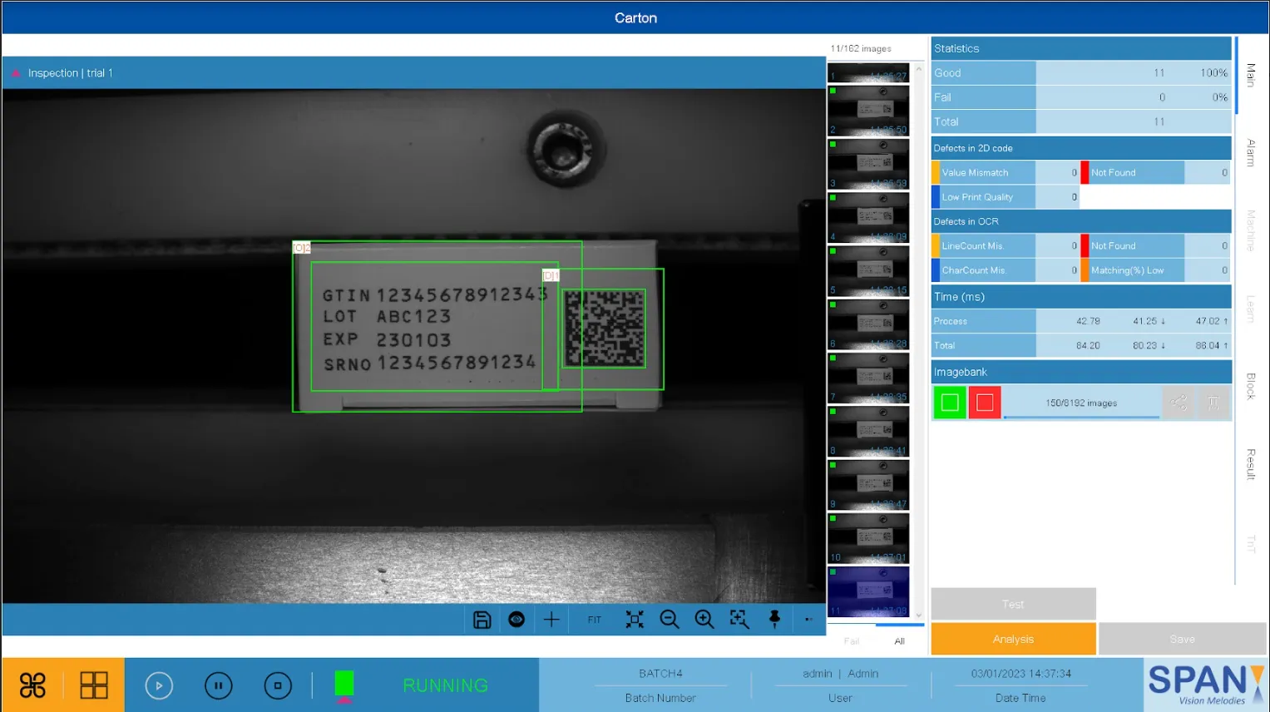This screenshot has height=712, width=1270.
Task: Click the Statistics section header
Action: tap(1081, 48)
